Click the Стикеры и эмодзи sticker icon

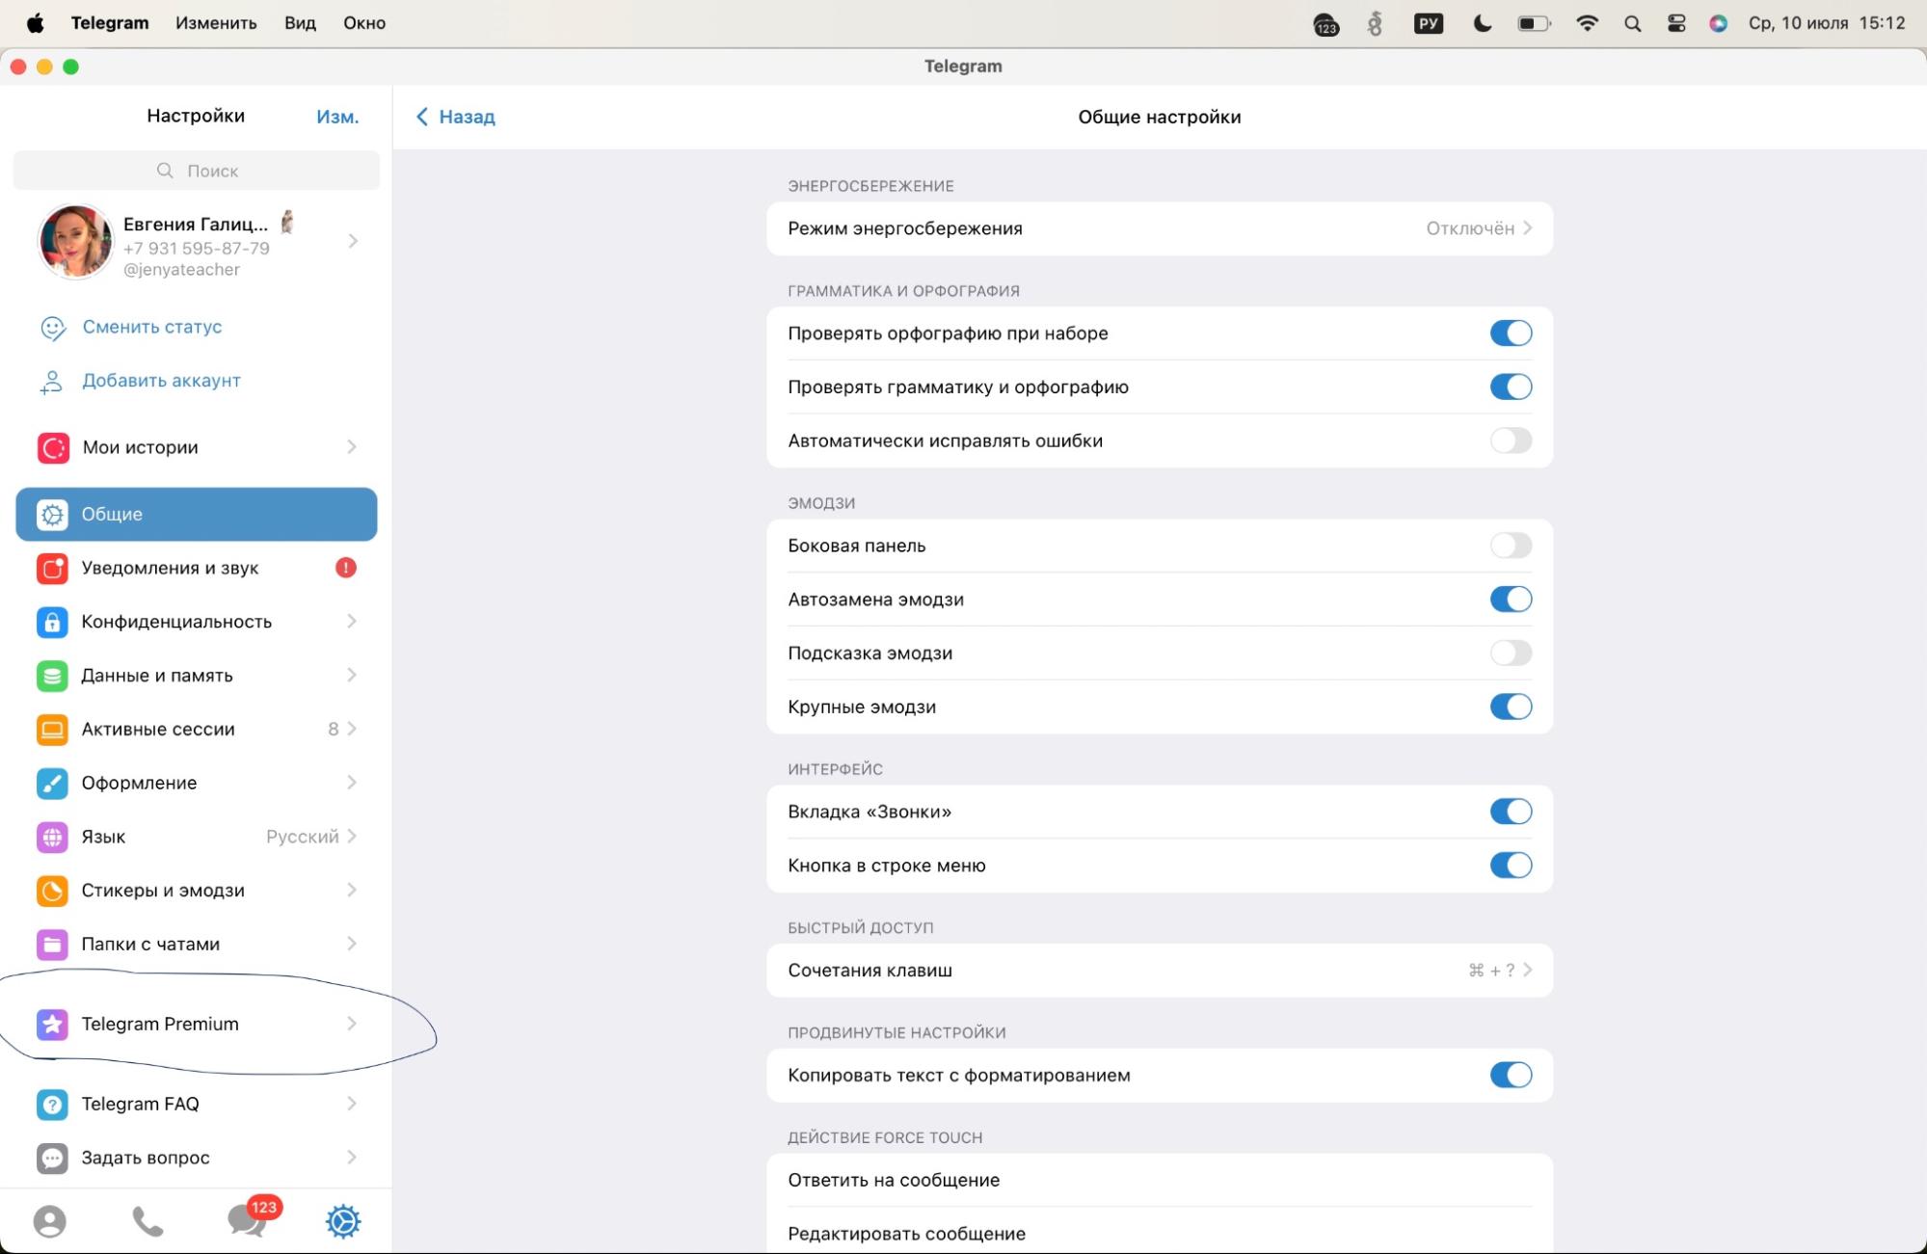click(52, 891)
